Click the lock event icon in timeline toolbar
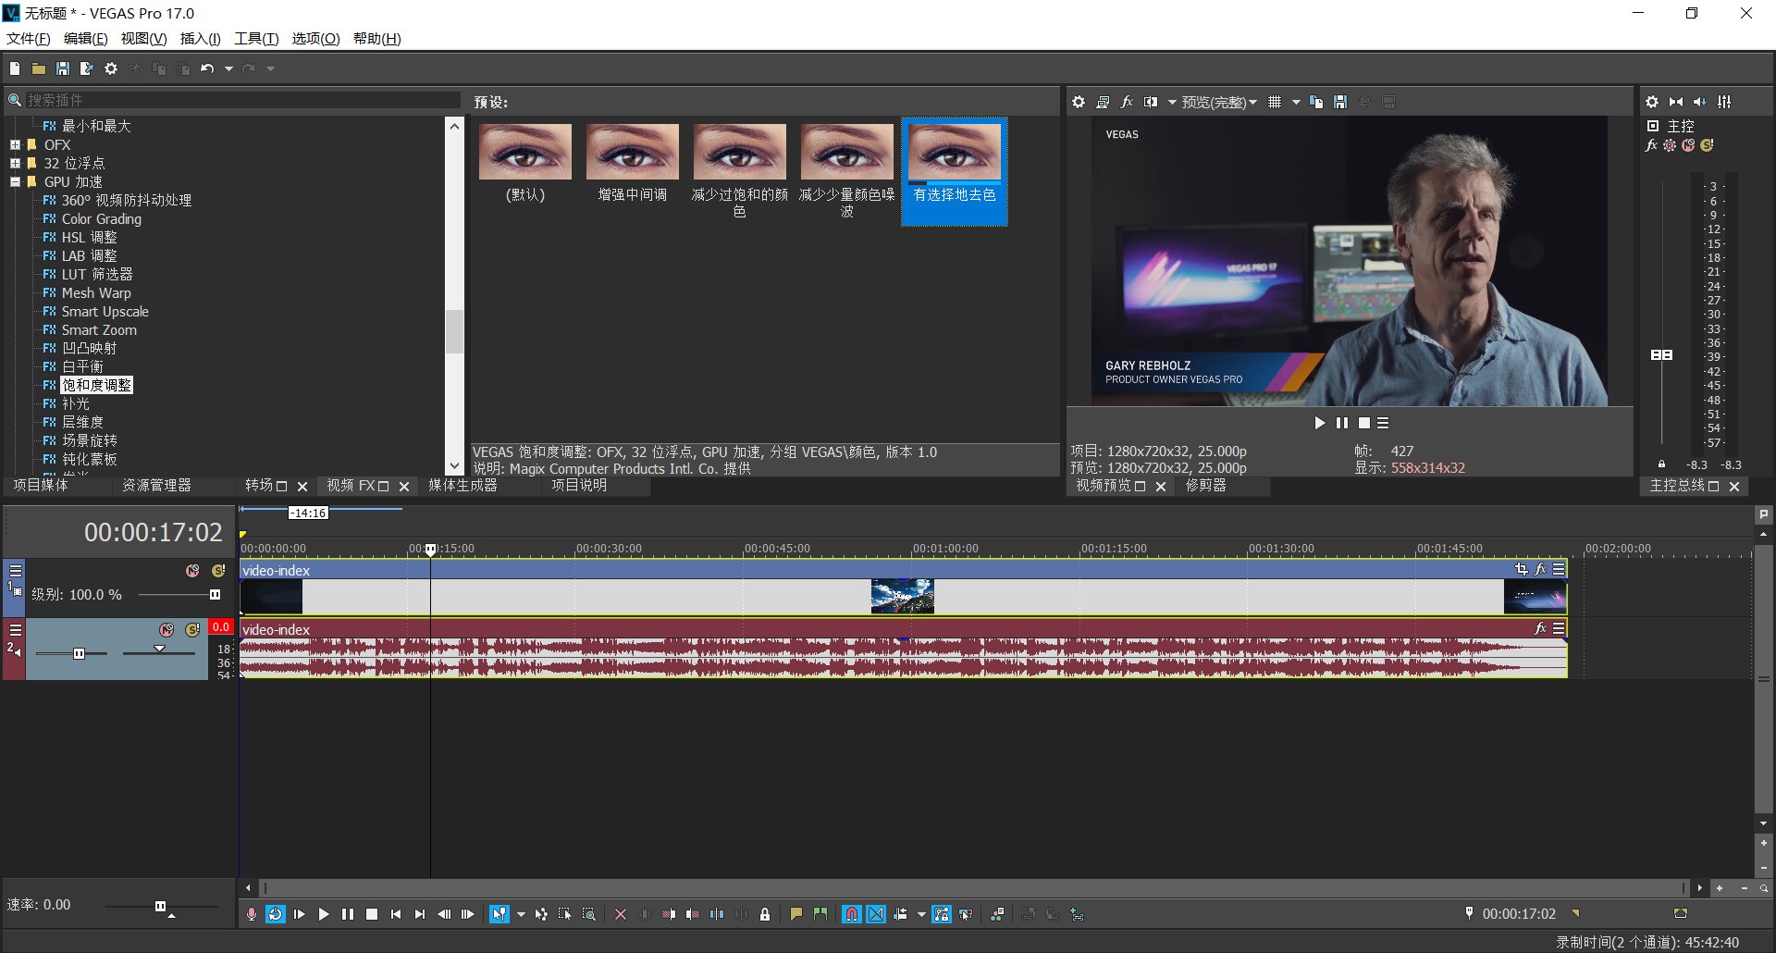The image size is (1776, 953). coord(765,914)
